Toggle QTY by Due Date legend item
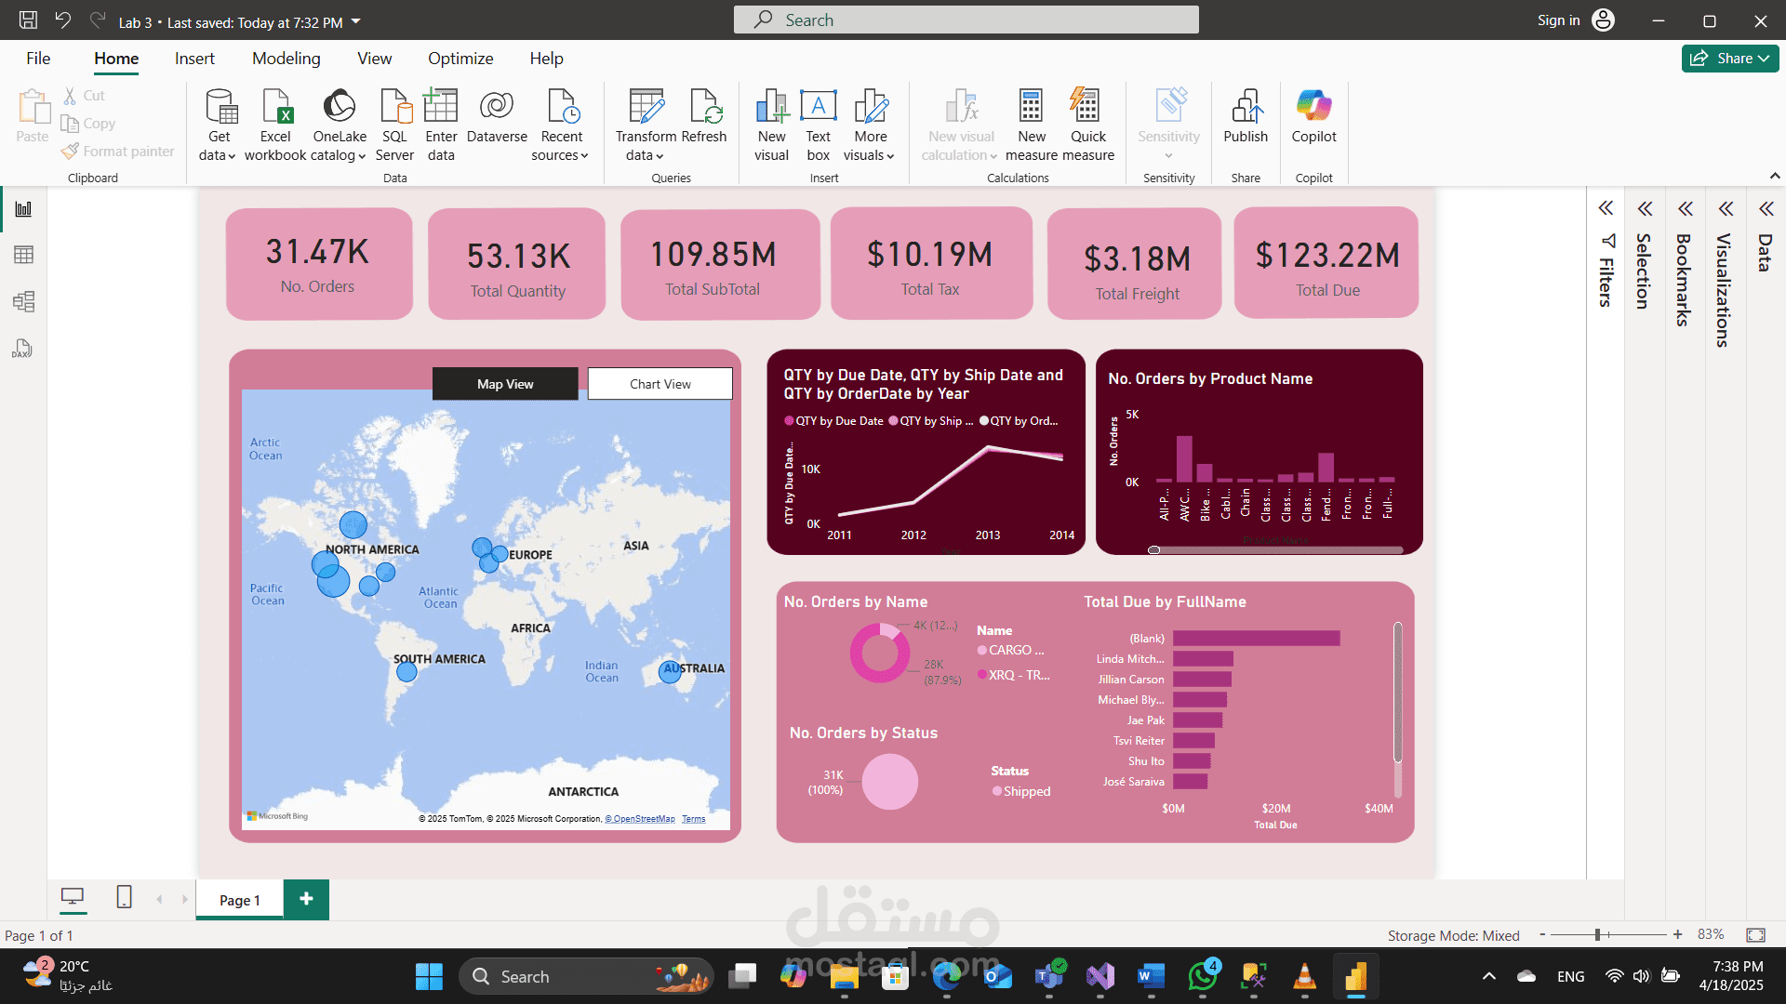 click(834, 421)
